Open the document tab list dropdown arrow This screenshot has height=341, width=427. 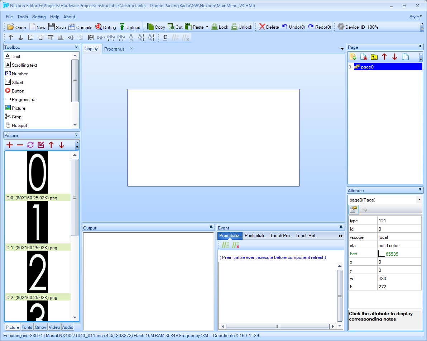342,48
